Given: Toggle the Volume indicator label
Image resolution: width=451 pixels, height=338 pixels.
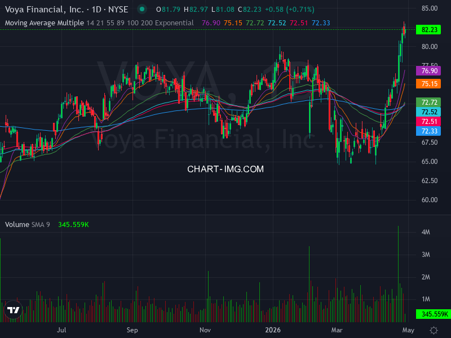Looking at the screenshot, I should tap(17, 224).
